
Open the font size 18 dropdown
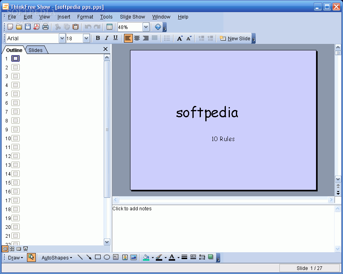coord(87,38)
